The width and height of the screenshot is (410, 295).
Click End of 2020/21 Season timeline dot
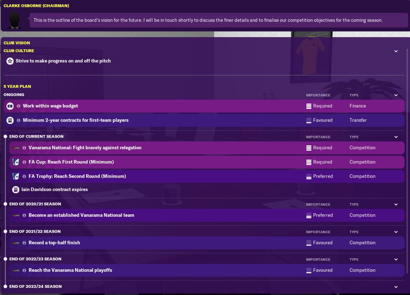pyautogui.click(x=5, y=204)
